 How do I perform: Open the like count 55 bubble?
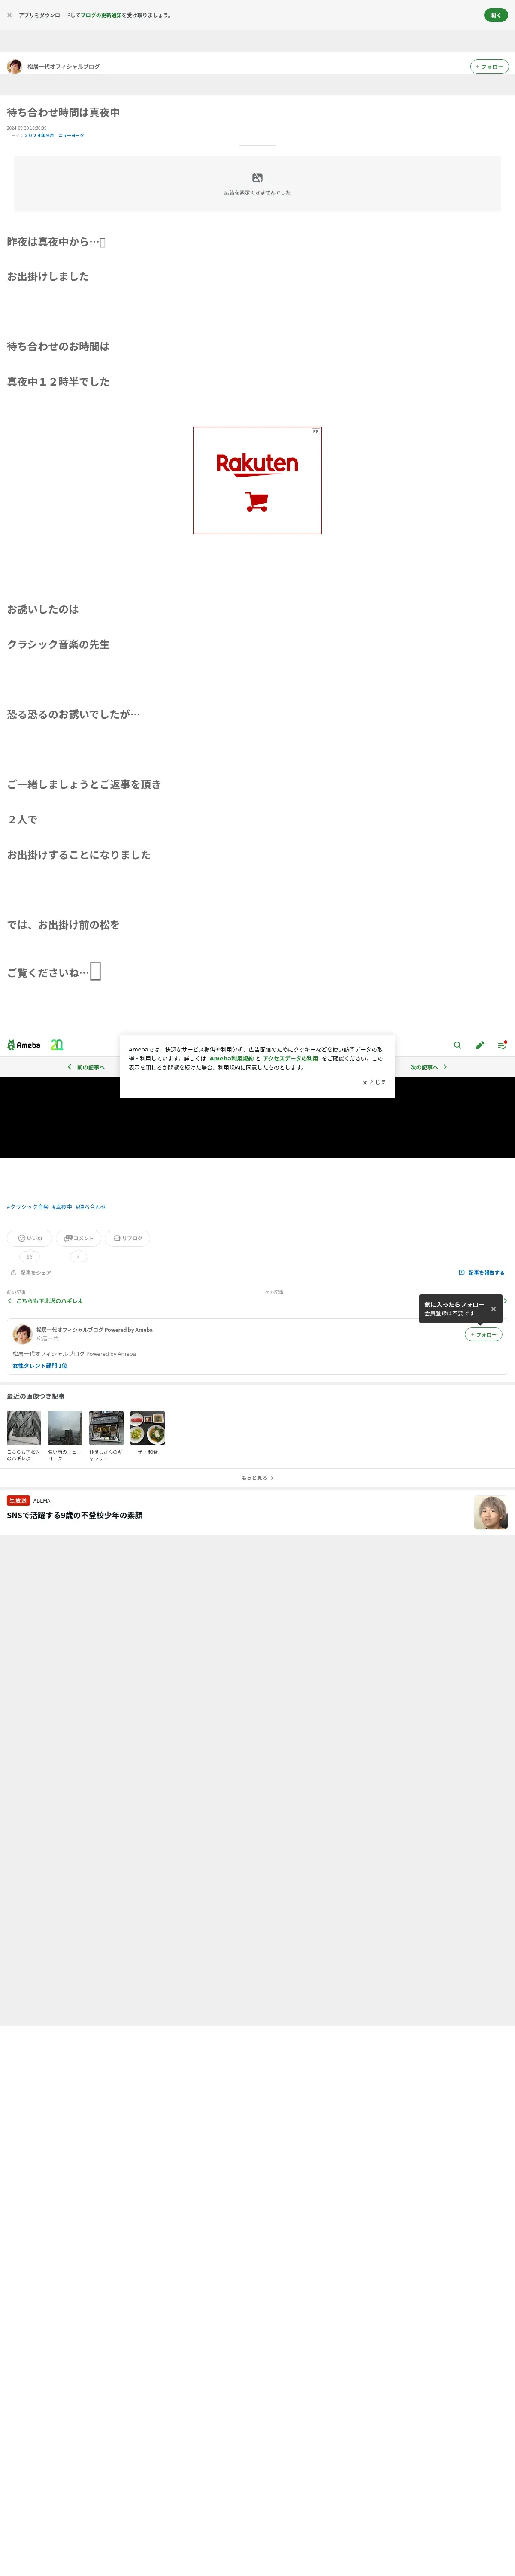tap(30, 1257)
